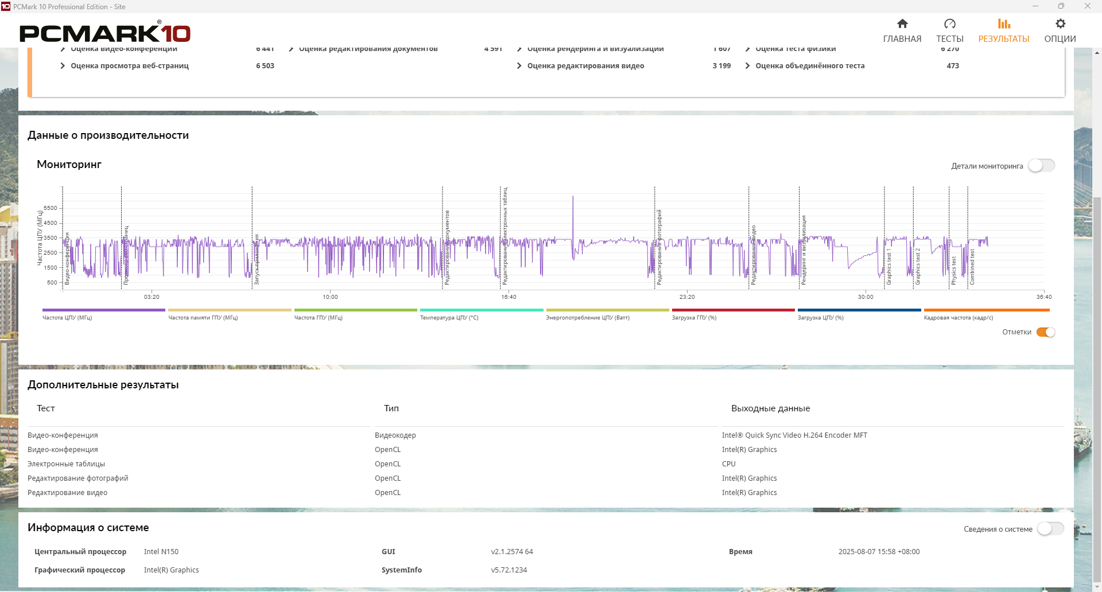Image resolution: width=1102 pixels, height=592 pixels.
Task: Open the Опции gear icon
Action: pos(1060,24)
